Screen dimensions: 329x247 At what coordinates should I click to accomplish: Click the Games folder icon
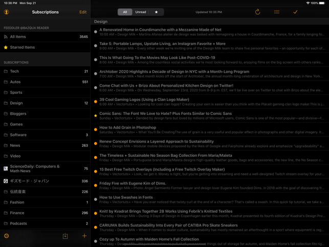click(6, 124)
